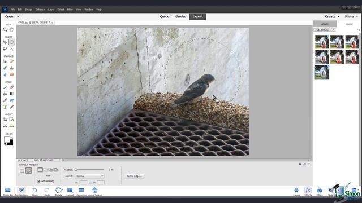This screenshot has width=362, height=203.
Task: Expand the Create dropdown arrow
Action: pos(338,16)
